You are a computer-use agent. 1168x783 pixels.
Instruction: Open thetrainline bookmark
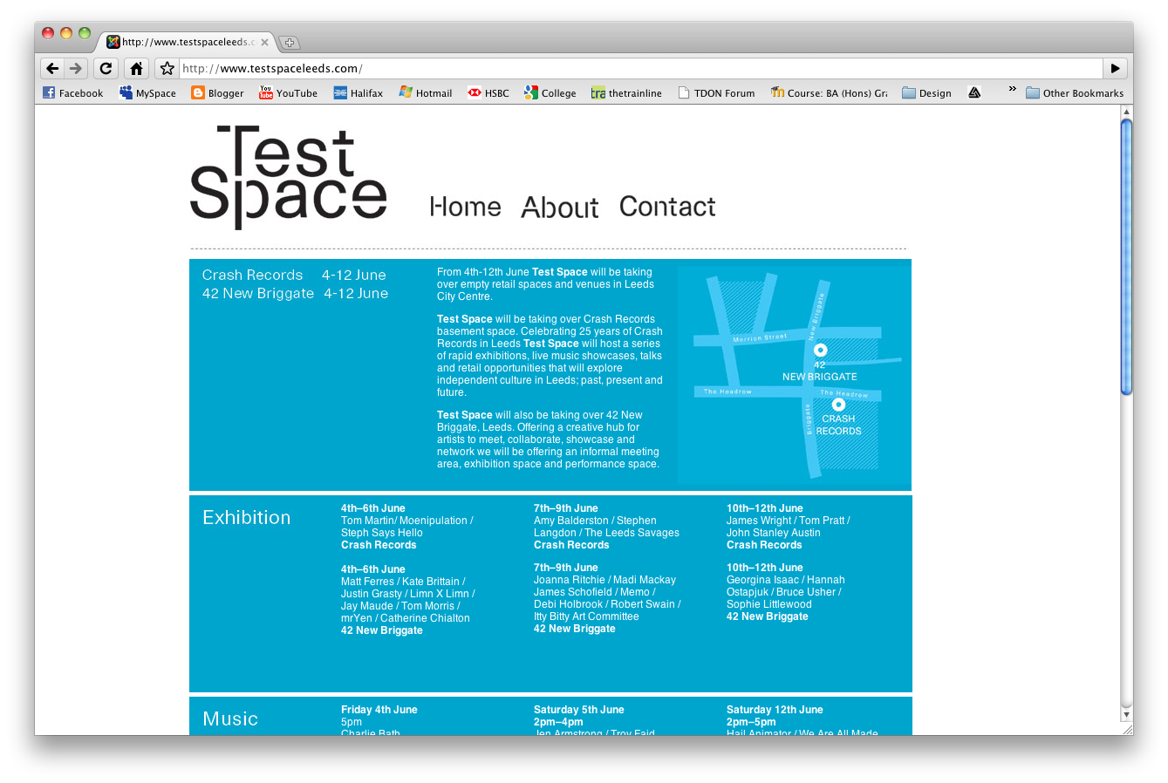626,92
